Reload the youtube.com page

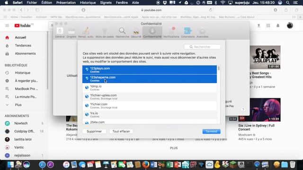click(211, 10)
